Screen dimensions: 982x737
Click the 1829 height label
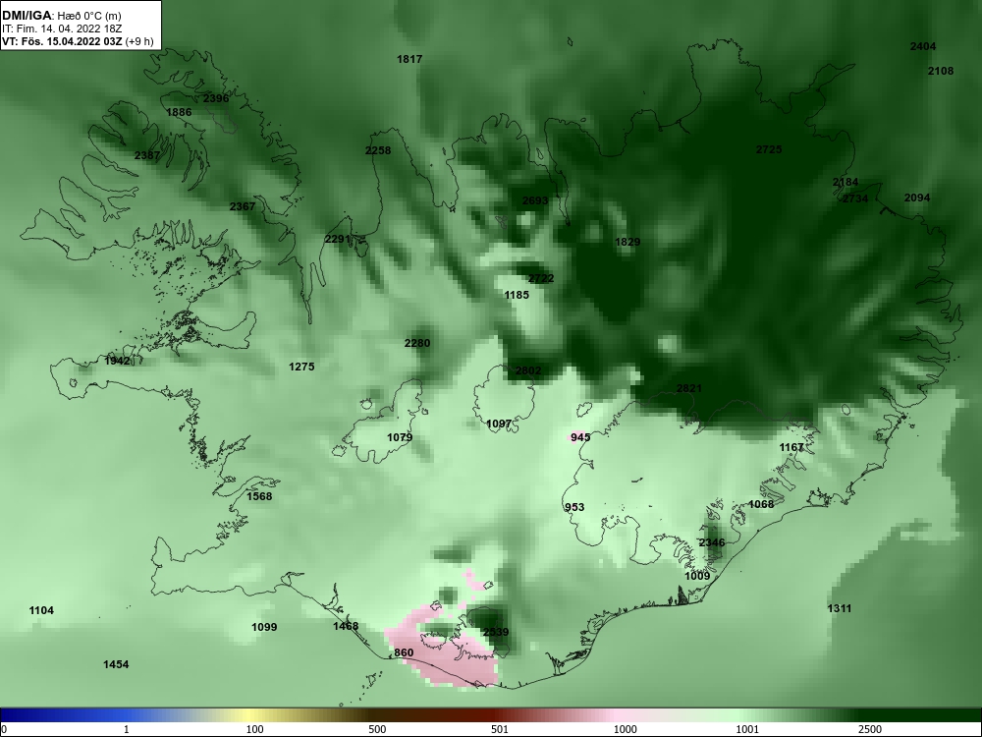[x=627, y=242]
